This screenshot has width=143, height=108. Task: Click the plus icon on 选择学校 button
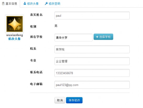[97, 37]
